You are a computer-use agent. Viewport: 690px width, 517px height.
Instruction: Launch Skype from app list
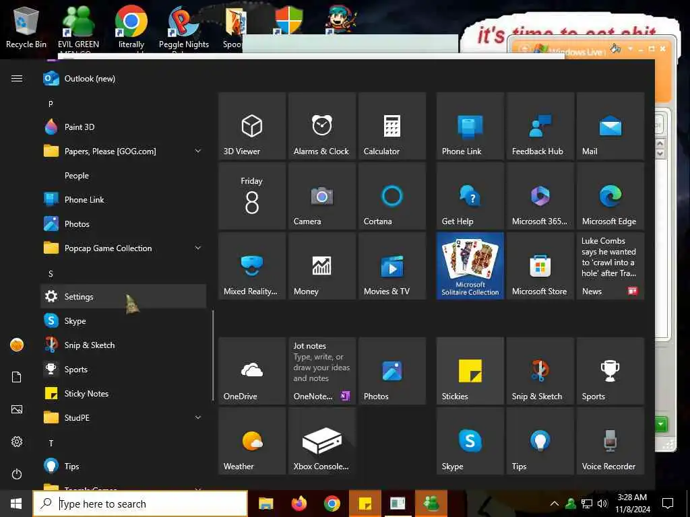click(123, 321)
